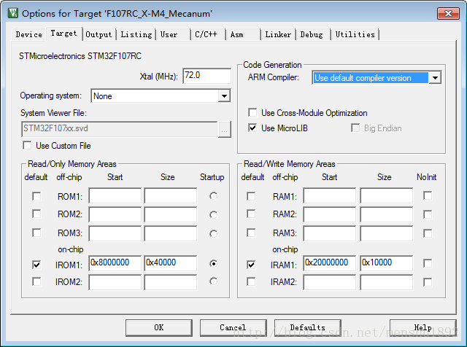This screenshot has height=347, width=467.
Task: Open Help for target options
Action: 423,327
